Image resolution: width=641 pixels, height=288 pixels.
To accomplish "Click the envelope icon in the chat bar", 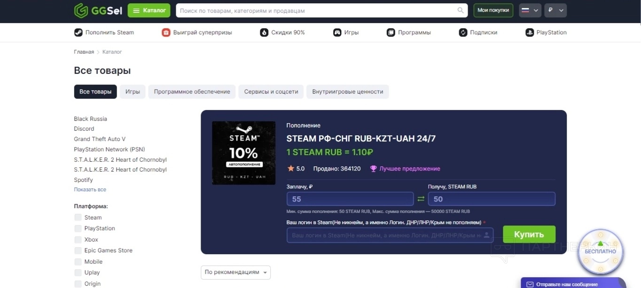I will pyautogui.click(x=530, y=284).
